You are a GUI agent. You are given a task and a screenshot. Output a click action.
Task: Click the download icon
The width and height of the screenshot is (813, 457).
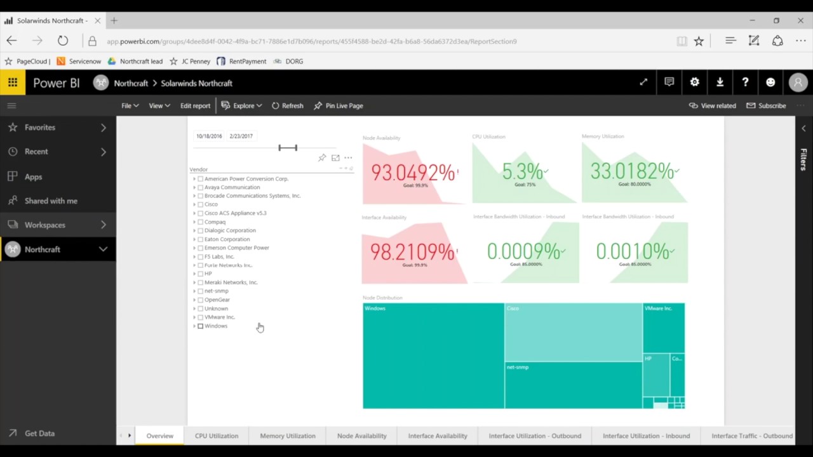point(720,82)
